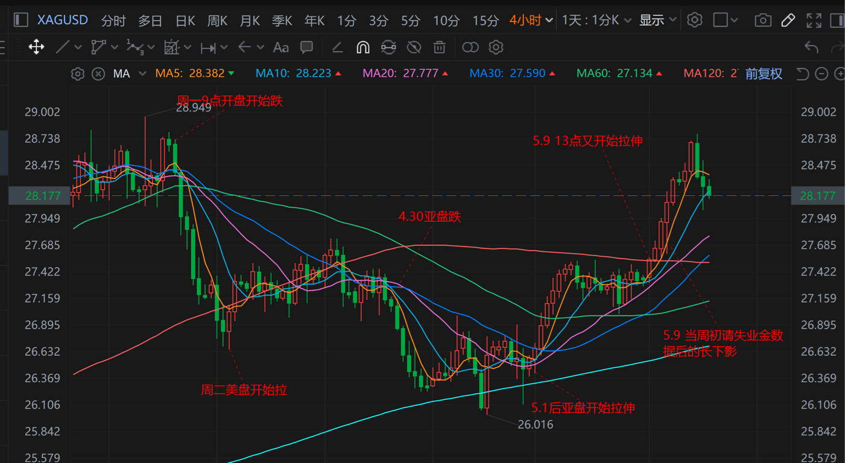Take a chart screenshot with camera tool

pyautogui.click(x=763, y=20)
